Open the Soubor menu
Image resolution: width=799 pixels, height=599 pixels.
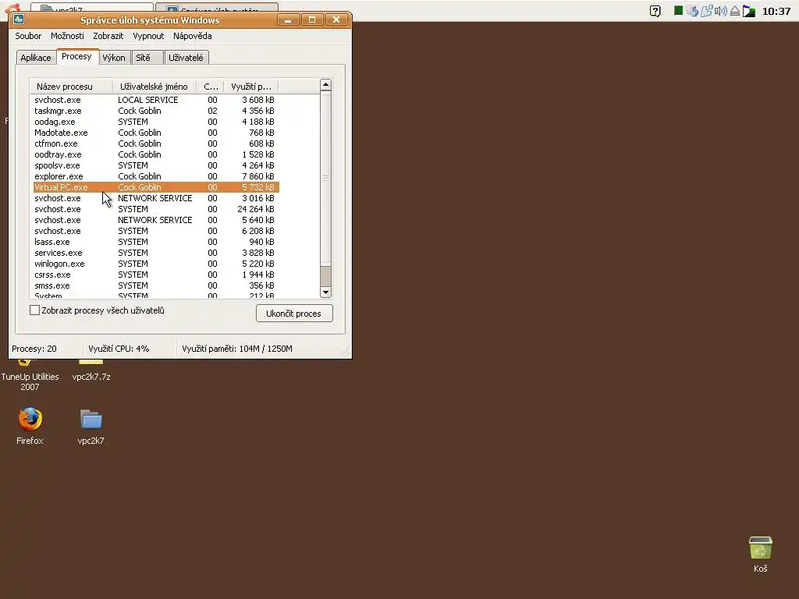28,36
